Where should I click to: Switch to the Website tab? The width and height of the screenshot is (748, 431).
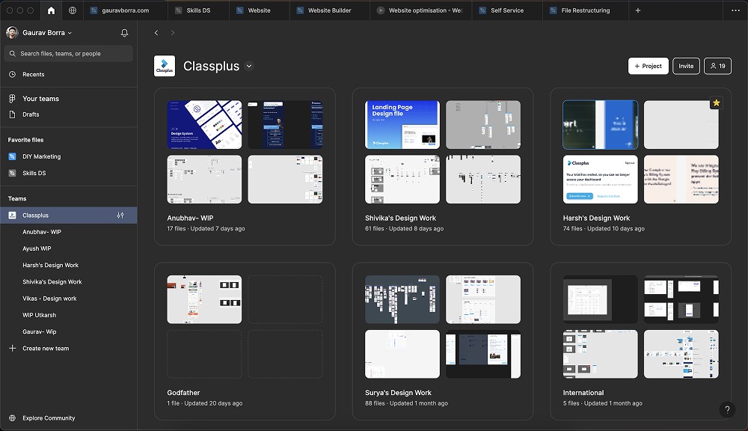[x=259, y=10]
